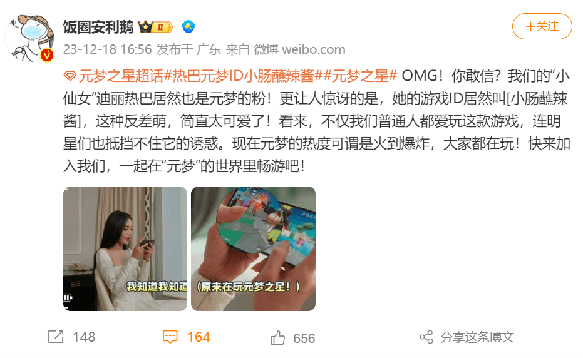
Task: Click the share nodes icon
Action: pyautogui.click(x=426, y=337)
